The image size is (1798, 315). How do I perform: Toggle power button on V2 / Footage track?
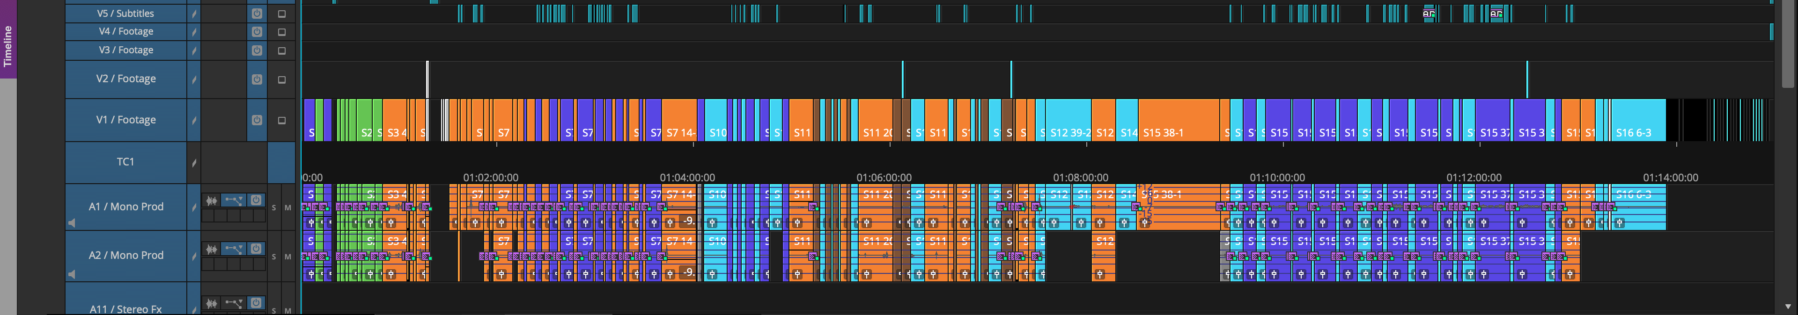[257, 79]
